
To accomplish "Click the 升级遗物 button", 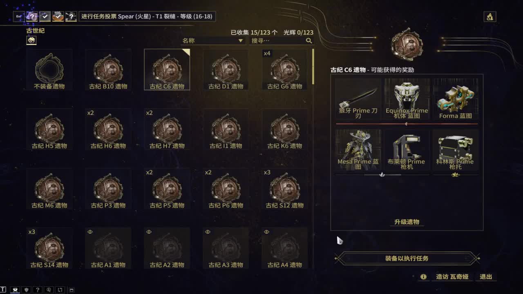I will click(407, 222).
